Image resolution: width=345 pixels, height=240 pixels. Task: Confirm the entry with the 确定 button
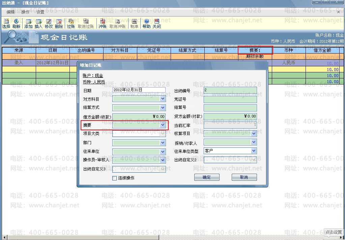pyautogui.click(x=207, y=177)
